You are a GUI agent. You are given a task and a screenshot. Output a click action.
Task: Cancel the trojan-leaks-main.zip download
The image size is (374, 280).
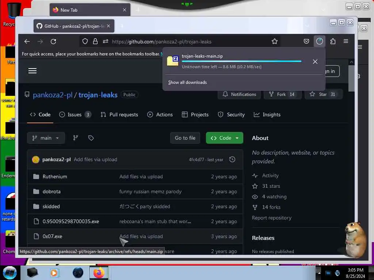click(x=315, y=62)
